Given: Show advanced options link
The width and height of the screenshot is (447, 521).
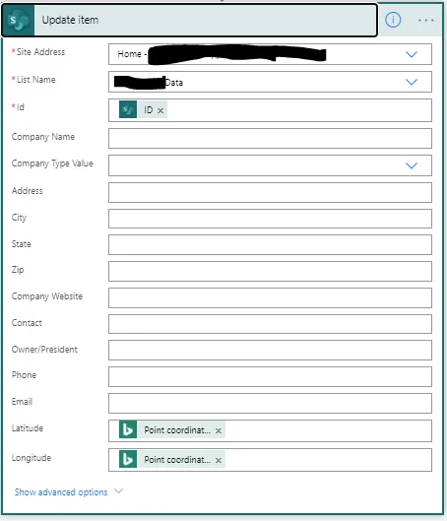Looking at the screenshot, I should point(61,492).
